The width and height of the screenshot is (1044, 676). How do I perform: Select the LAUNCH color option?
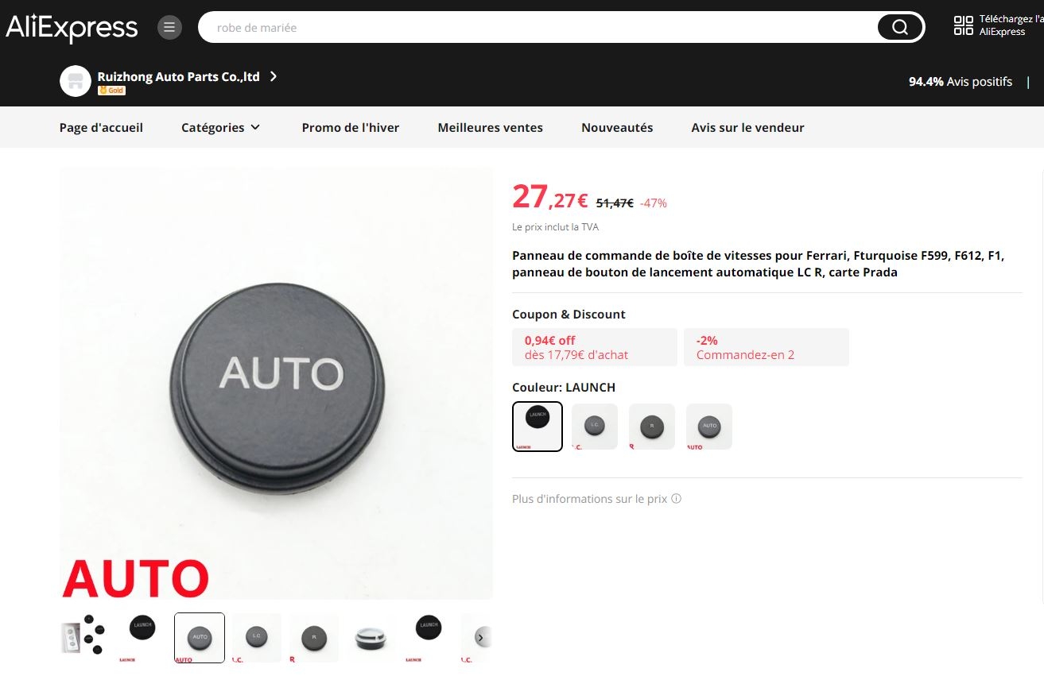click(x=538, y=427)
